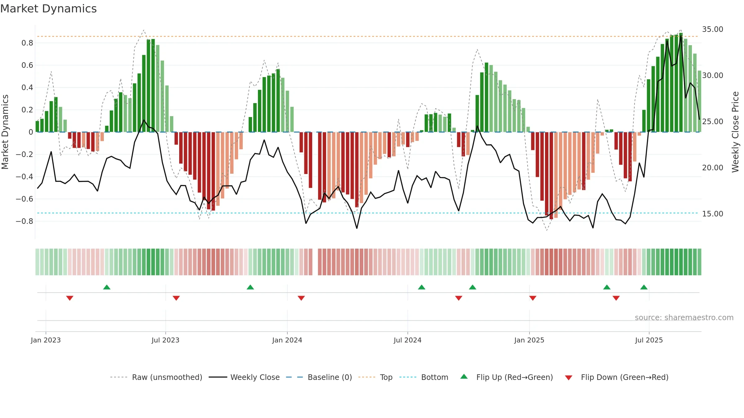744x418 pixels.
Task: Click the 25.00 price axis label
Action: (x=713, y=122)
